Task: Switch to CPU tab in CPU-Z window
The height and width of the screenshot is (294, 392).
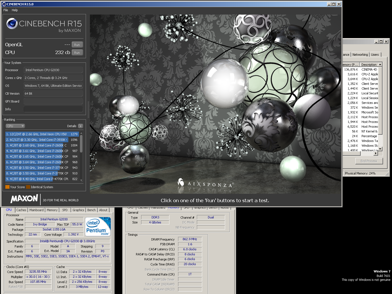Action: 9,210
